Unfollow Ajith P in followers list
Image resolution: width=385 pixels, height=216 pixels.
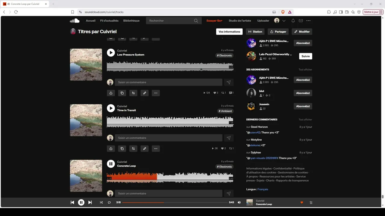coord(303,43)
